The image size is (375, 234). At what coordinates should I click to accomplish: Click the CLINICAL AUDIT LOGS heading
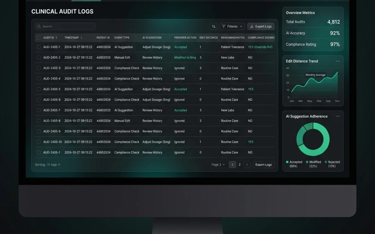[x=62, y=12]
